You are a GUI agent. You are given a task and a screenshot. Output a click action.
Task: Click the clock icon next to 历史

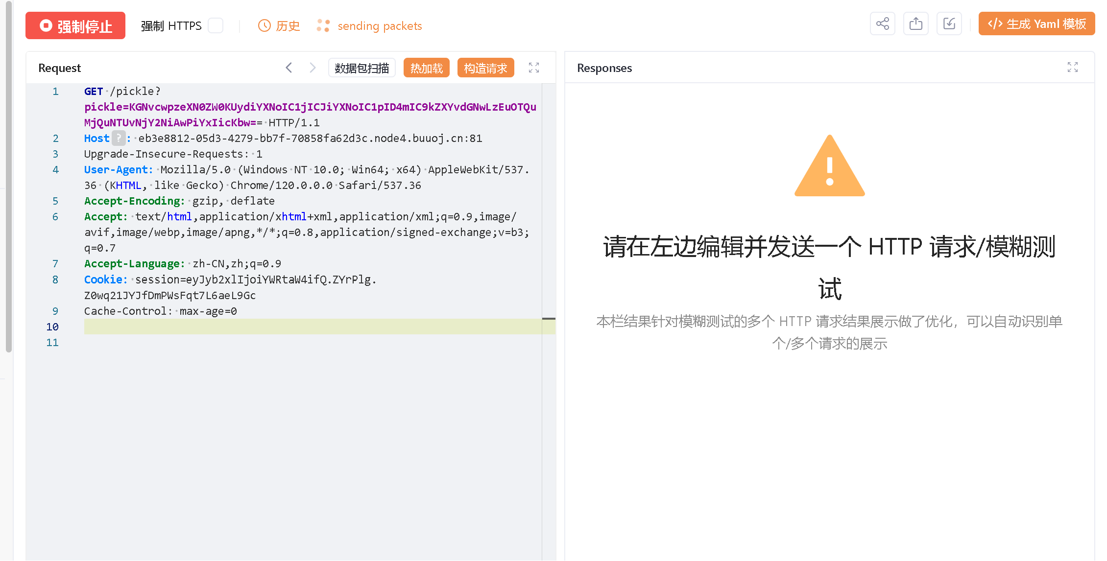coord(265,26)
